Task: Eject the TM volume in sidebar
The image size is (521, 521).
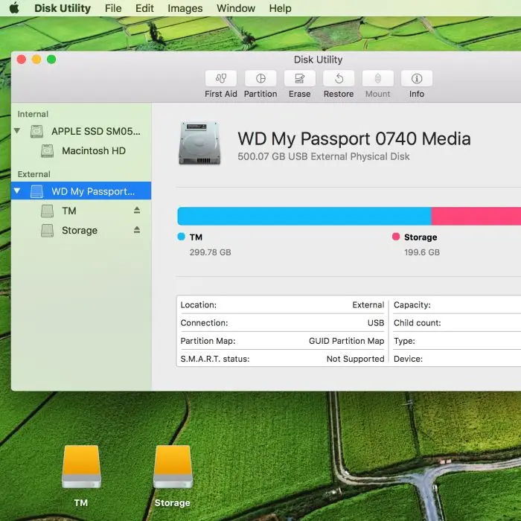Action: click(137, 211)
